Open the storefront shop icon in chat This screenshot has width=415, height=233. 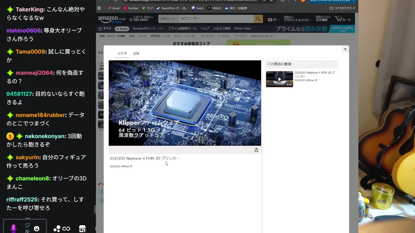coord(82,229)
